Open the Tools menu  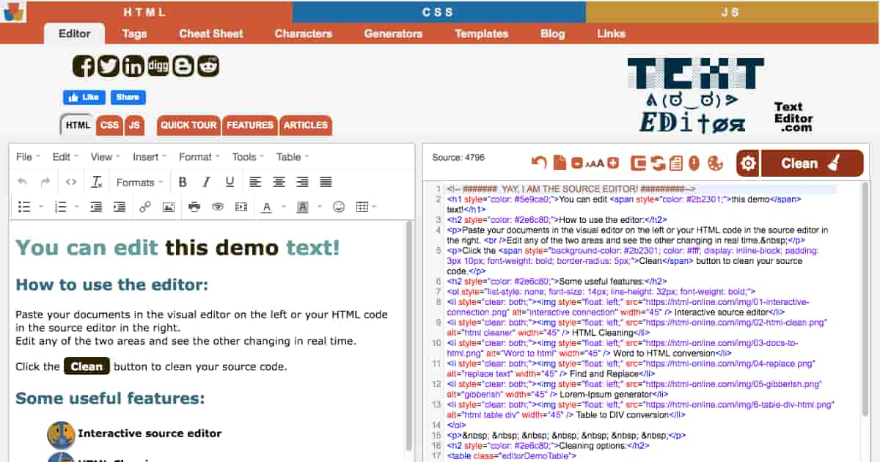pyautogui.click(x=248, y=156)
